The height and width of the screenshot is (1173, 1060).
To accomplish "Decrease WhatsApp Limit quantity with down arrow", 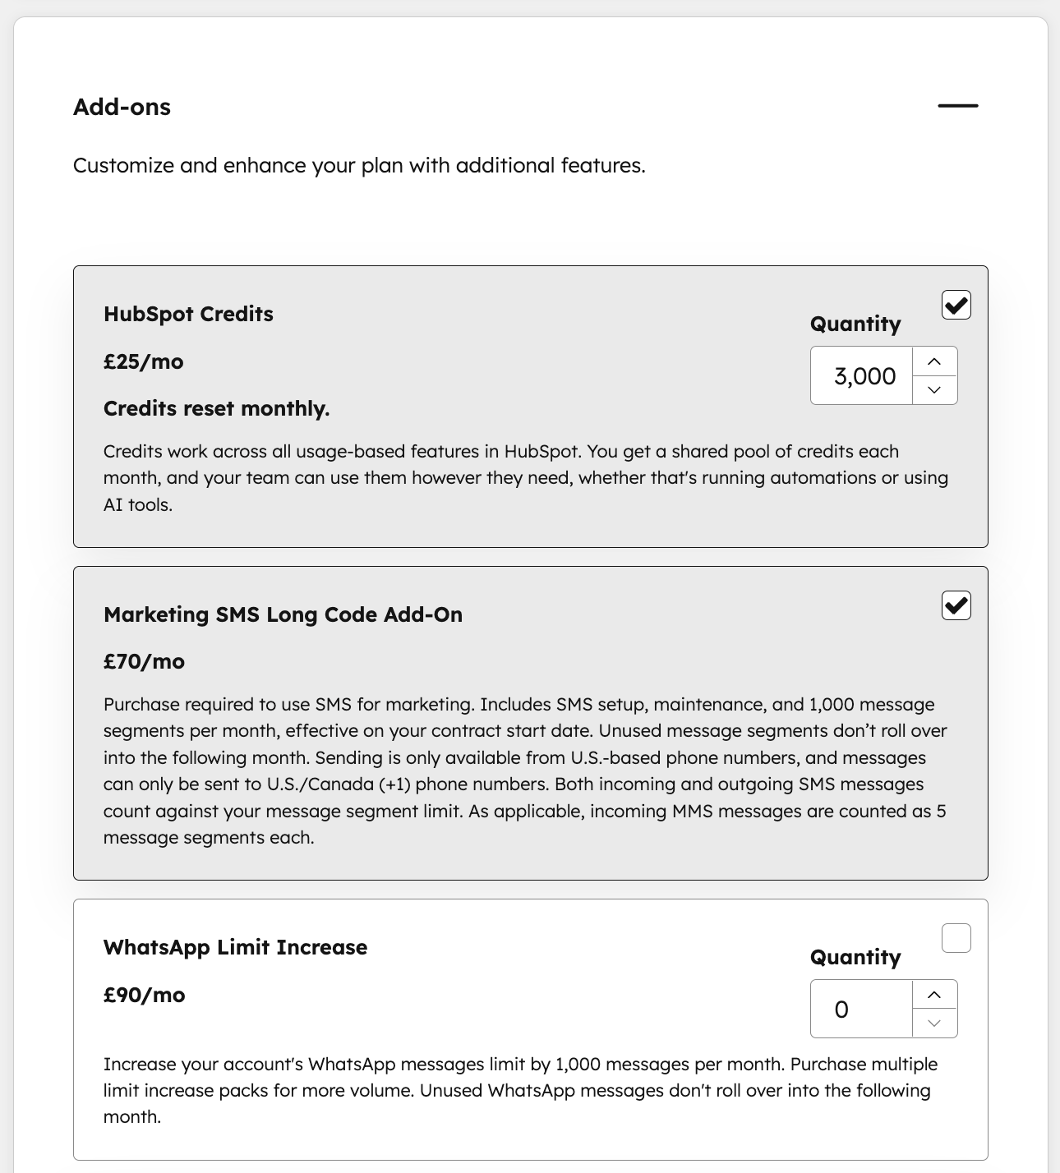I will coord(934,1023).
